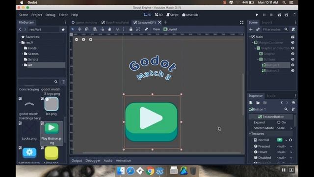Go to the previous edited object in Inspector
The width and height of the screenshot is (314, 177).
tap(282, 103)
